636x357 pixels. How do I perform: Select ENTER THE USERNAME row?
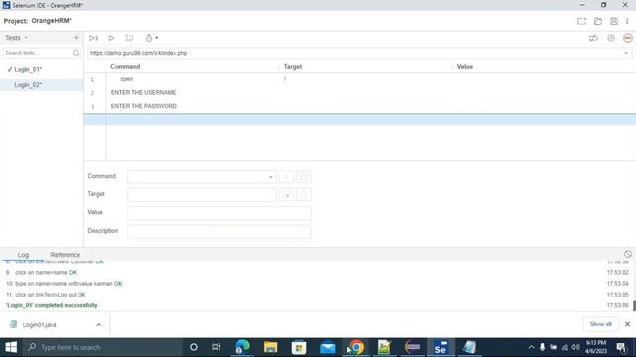(x=360, y=92)
